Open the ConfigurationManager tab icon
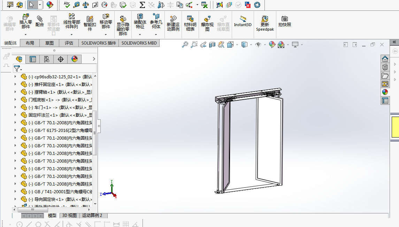Viewport: 399px width, 227px height. click(47, 59)
